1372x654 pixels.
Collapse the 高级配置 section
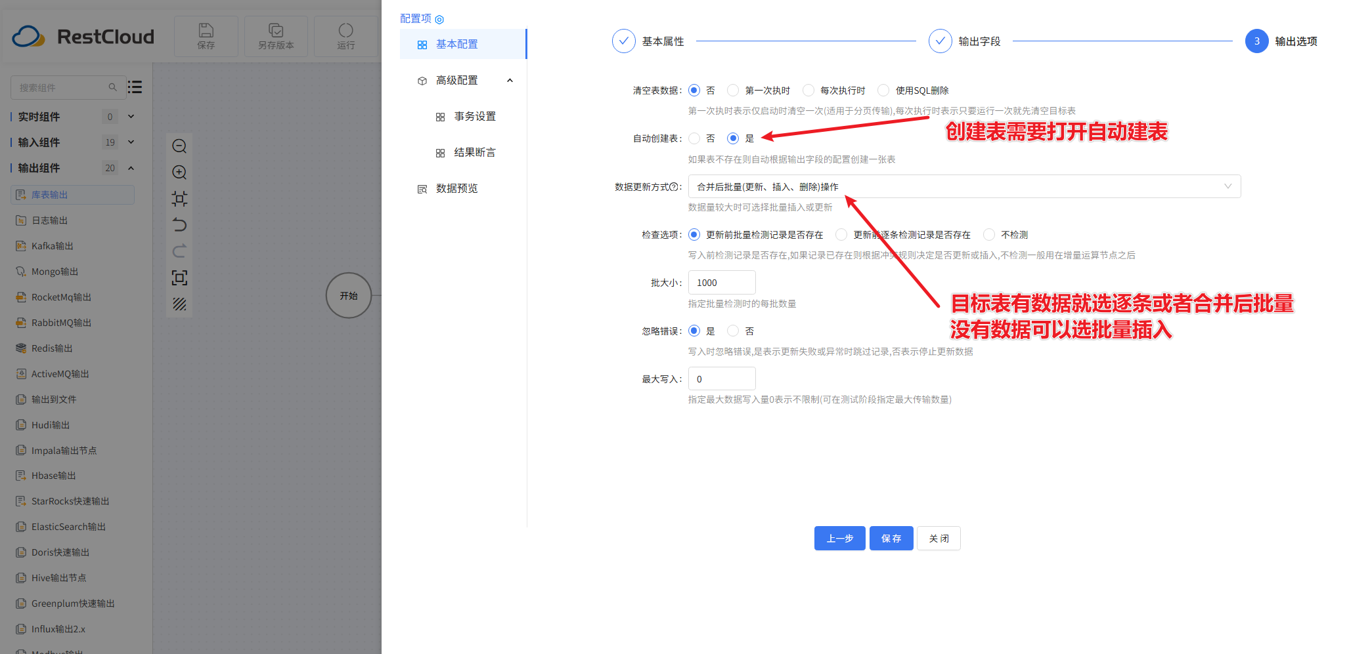point(510,80)
